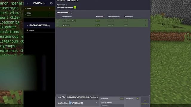Screen dimensions: 191x107
Task: Sort by Значение column header
Action: pos(99,17)
